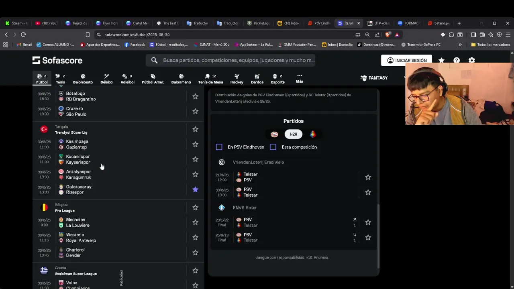Image resolution: width=514 pixels, height=289 pixels.
Task: Switch to the Voleibol tab
Action: coord(127,79)
